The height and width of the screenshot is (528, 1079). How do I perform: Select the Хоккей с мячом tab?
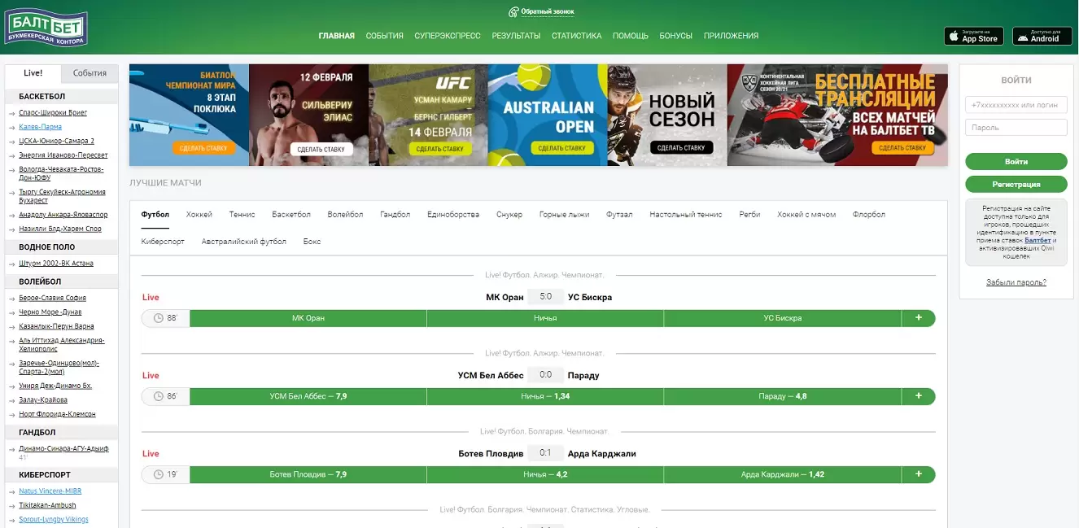pyautogui.click(x=806, y=215)
